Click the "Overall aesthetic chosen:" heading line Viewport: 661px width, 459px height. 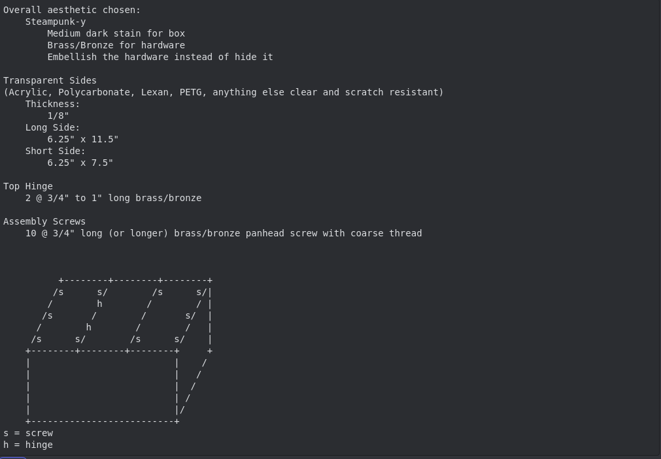(72, 10)
